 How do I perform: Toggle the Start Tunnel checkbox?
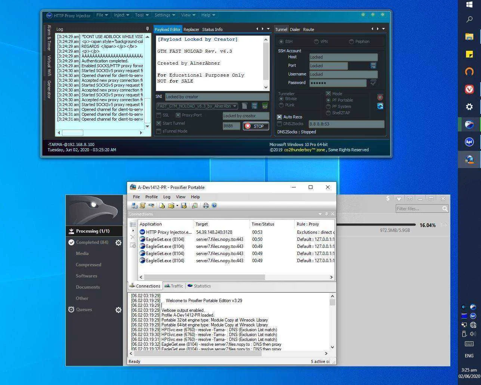point(159,123)
